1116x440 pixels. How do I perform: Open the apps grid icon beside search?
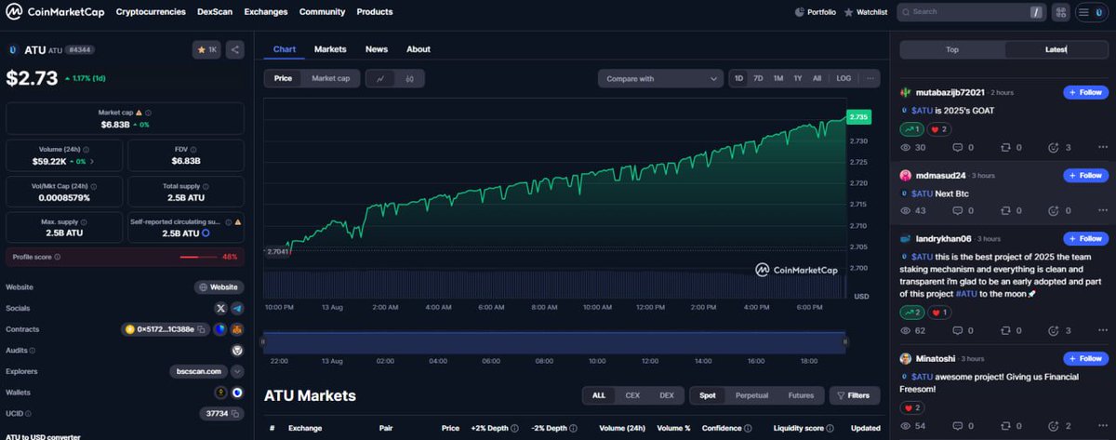pyautogui.click(x=1060, y=12)
